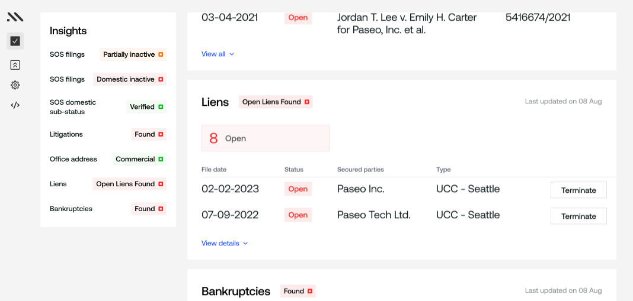
Task: Click chevron next to View details
Action: (245, 243)
